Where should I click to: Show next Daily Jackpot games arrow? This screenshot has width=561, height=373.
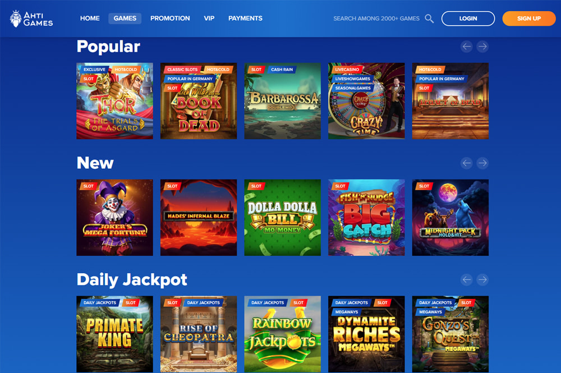click(482, 280)
